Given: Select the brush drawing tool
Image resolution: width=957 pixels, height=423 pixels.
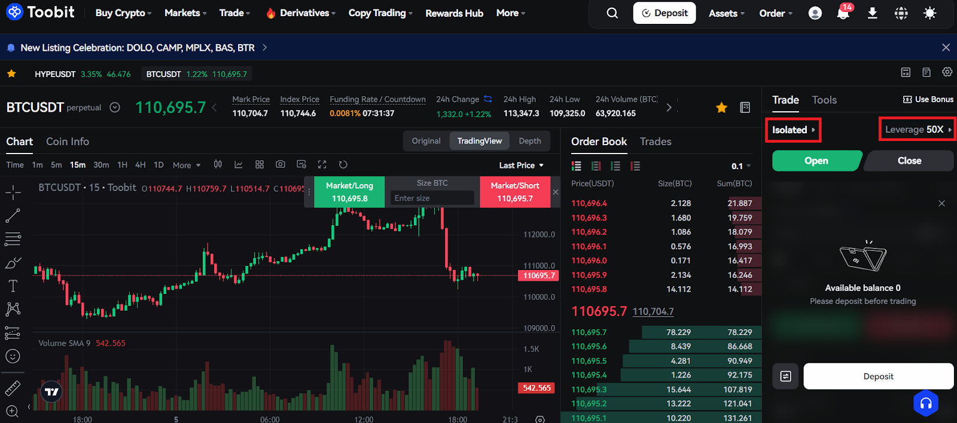Looking at the screenshot, I should (13, 263).
